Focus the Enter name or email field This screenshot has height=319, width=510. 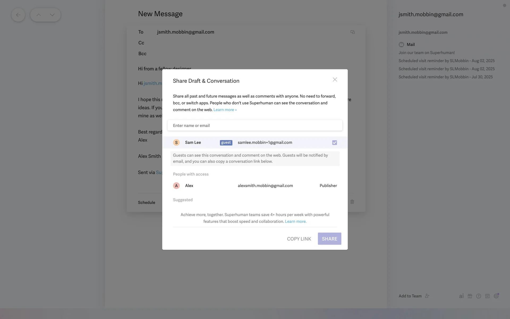pos(255,125)
